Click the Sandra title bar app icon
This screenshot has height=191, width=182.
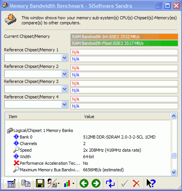5,5
